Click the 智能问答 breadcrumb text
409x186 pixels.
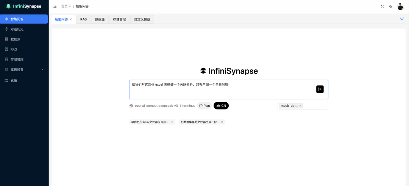(82, 6)
